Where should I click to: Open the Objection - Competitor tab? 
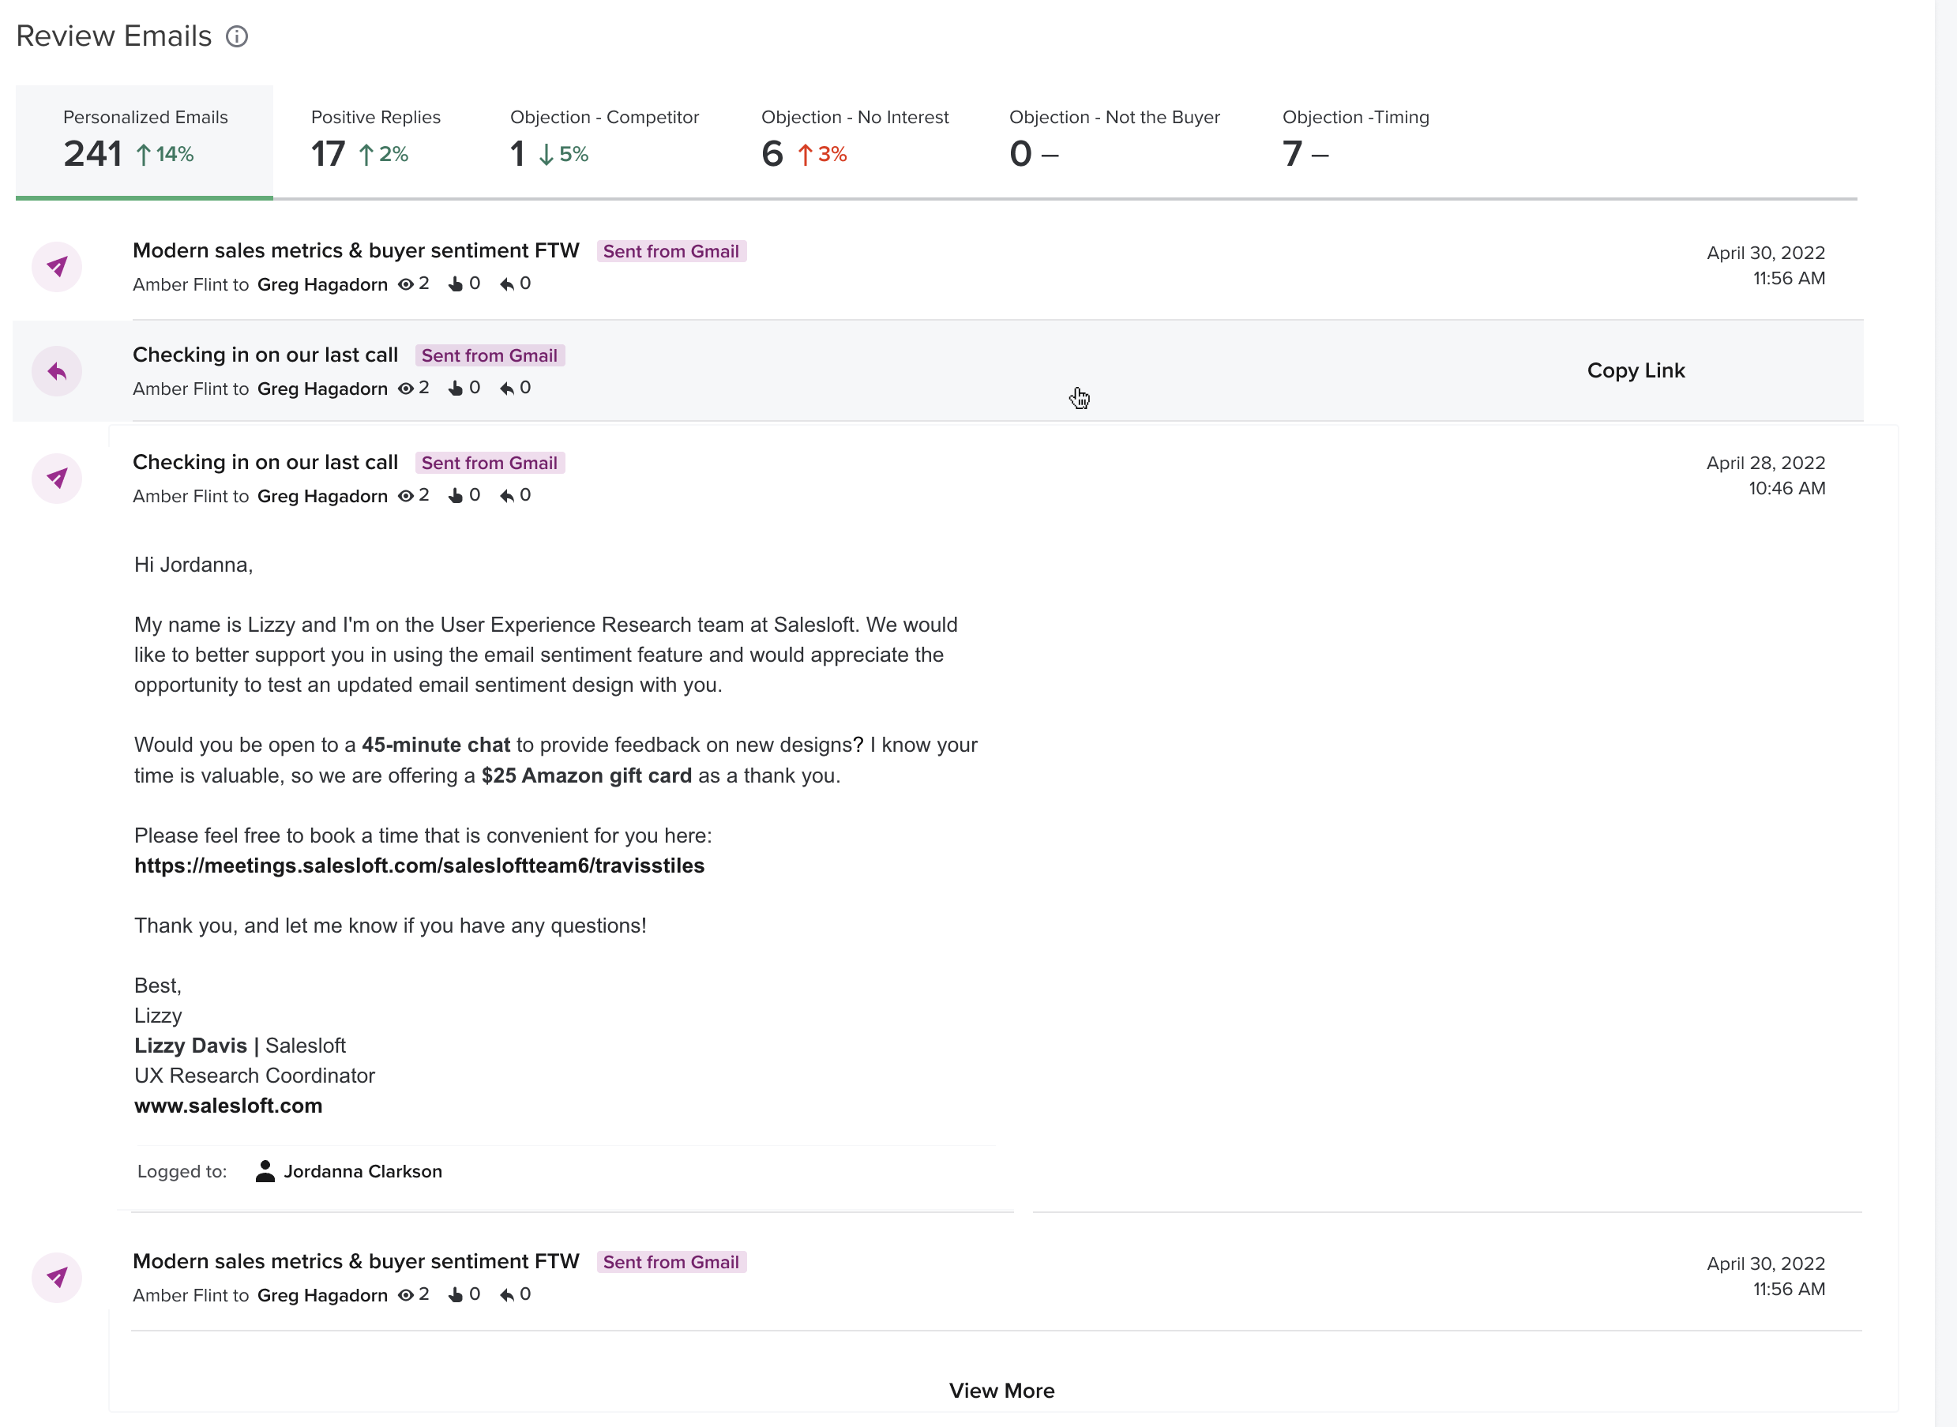603,138
